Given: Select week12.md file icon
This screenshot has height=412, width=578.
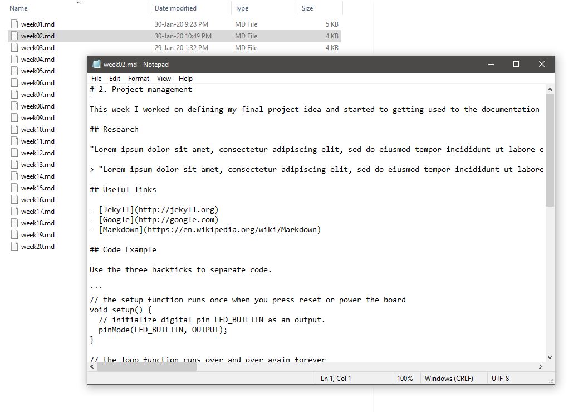Looking at the screenshot, I should (14, 153).
